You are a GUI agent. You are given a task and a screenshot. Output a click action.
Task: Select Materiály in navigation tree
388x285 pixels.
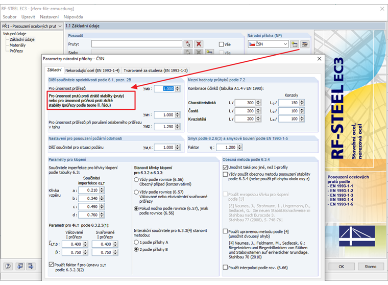(x=17, y=45)
